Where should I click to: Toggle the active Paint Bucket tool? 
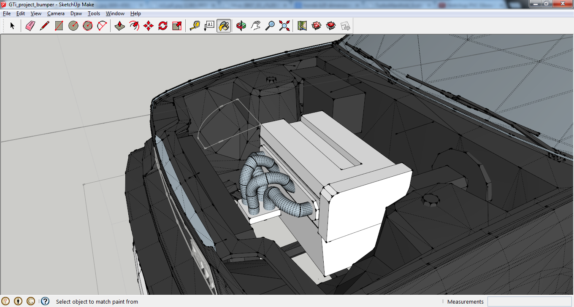click(224, 26)
